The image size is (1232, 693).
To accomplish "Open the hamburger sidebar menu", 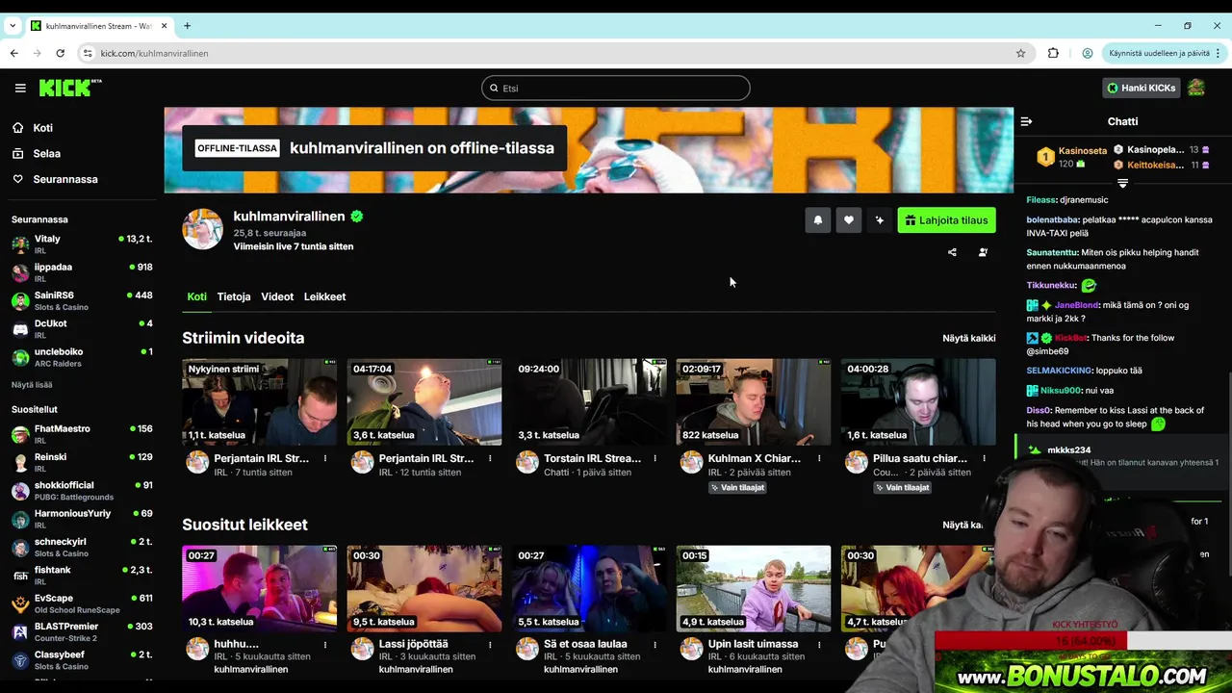I will (20, 88).
